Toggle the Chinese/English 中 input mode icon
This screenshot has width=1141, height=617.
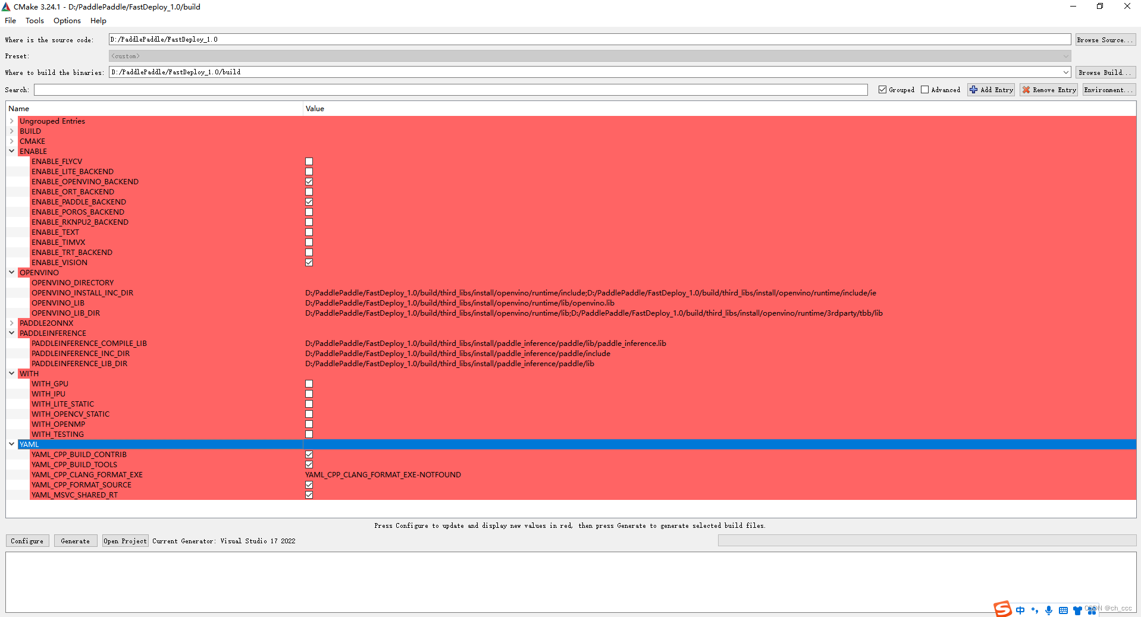coord(1021,610)
